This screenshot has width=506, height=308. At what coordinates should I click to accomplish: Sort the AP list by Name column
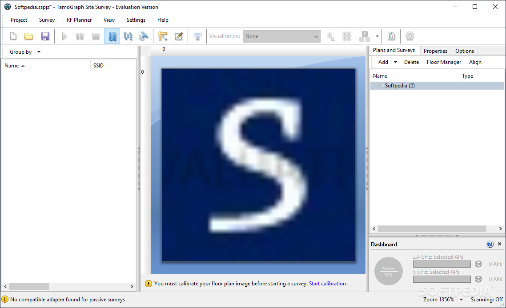(x=46, y=65)
